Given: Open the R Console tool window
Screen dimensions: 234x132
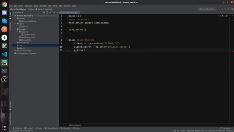Looking at the screenshot, I should click(x=65, y=128).
